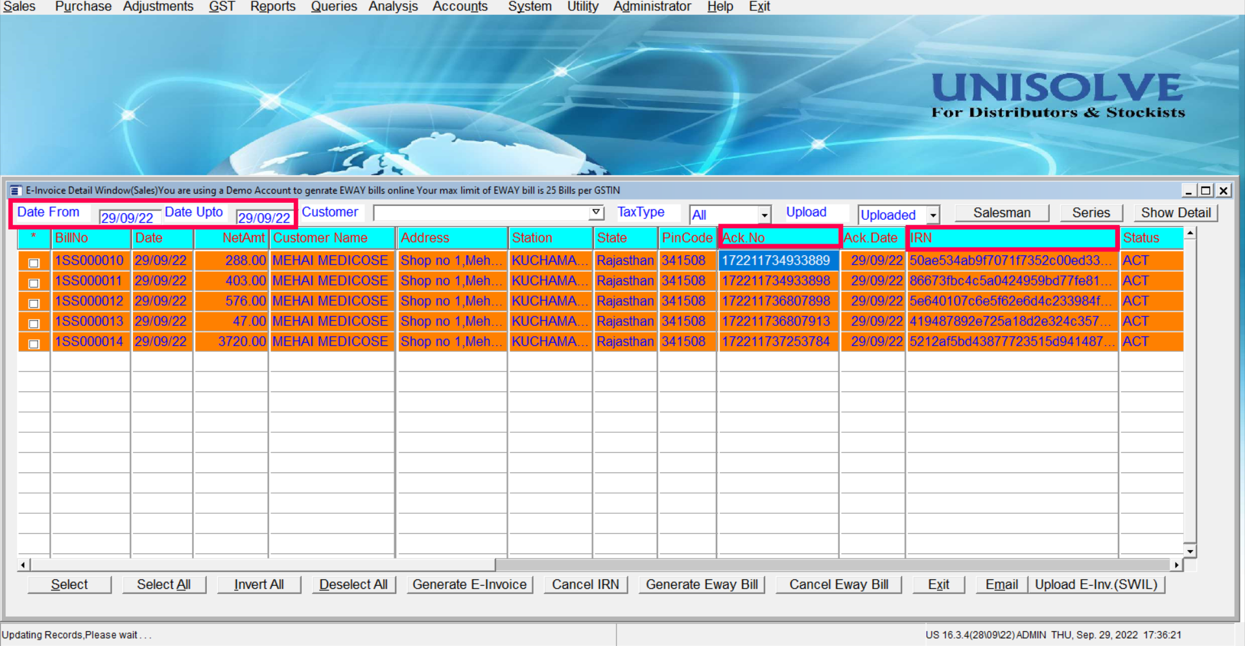Screen dimensions: 1245x646
Task: Click the Select All button
Action: point(163,584)
